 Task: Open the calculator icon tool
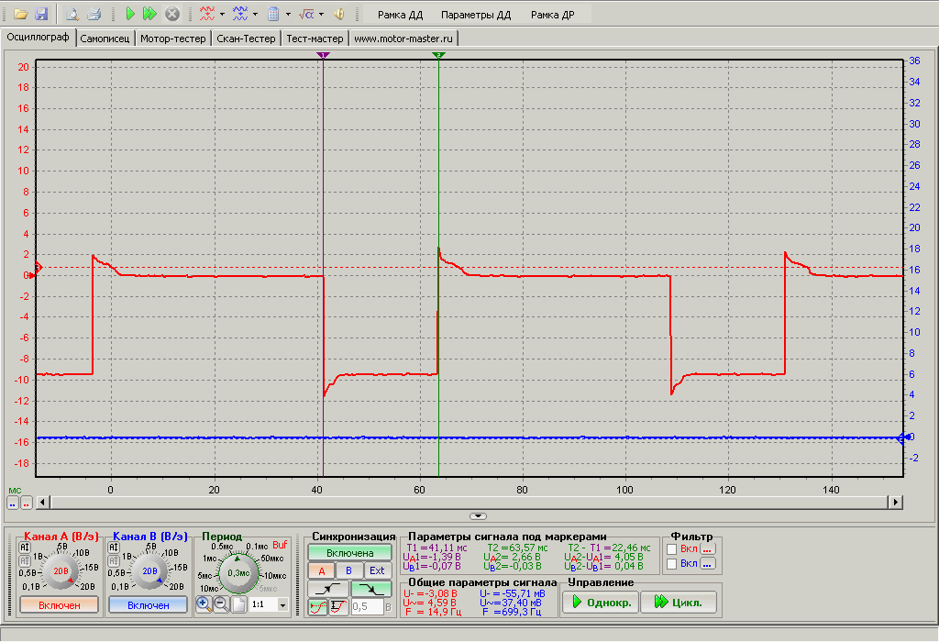(273, 14)
